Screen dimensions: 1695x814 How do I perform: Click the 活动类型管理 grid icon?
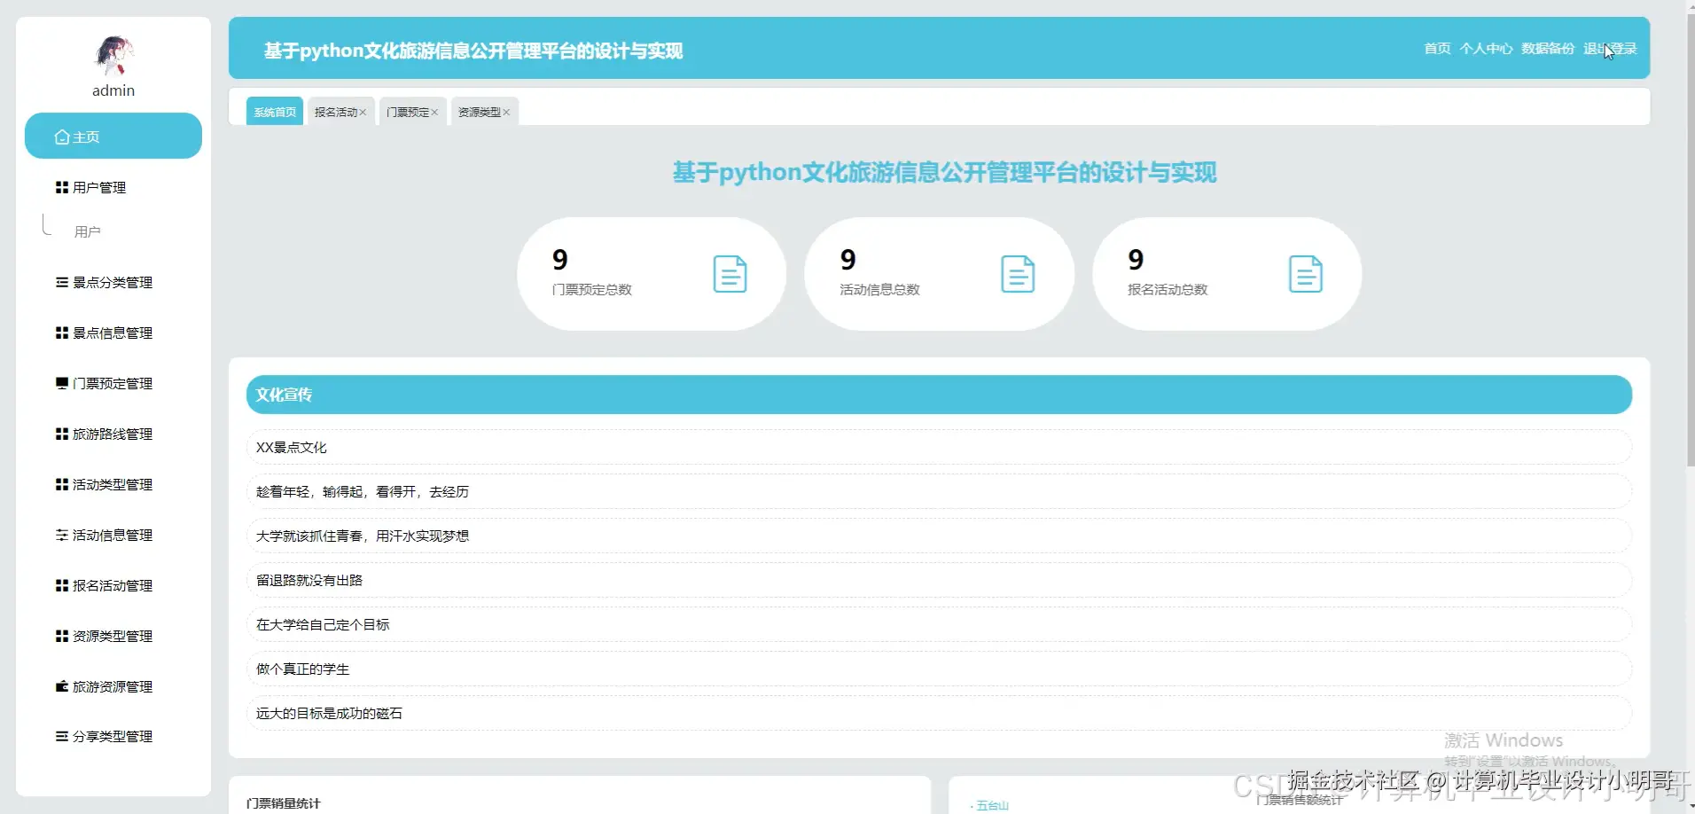click(x=62, y=484)
